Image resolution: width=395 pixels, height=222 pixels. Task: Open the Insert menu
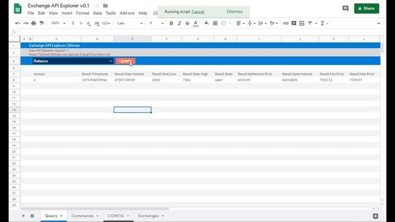(67, 13)
